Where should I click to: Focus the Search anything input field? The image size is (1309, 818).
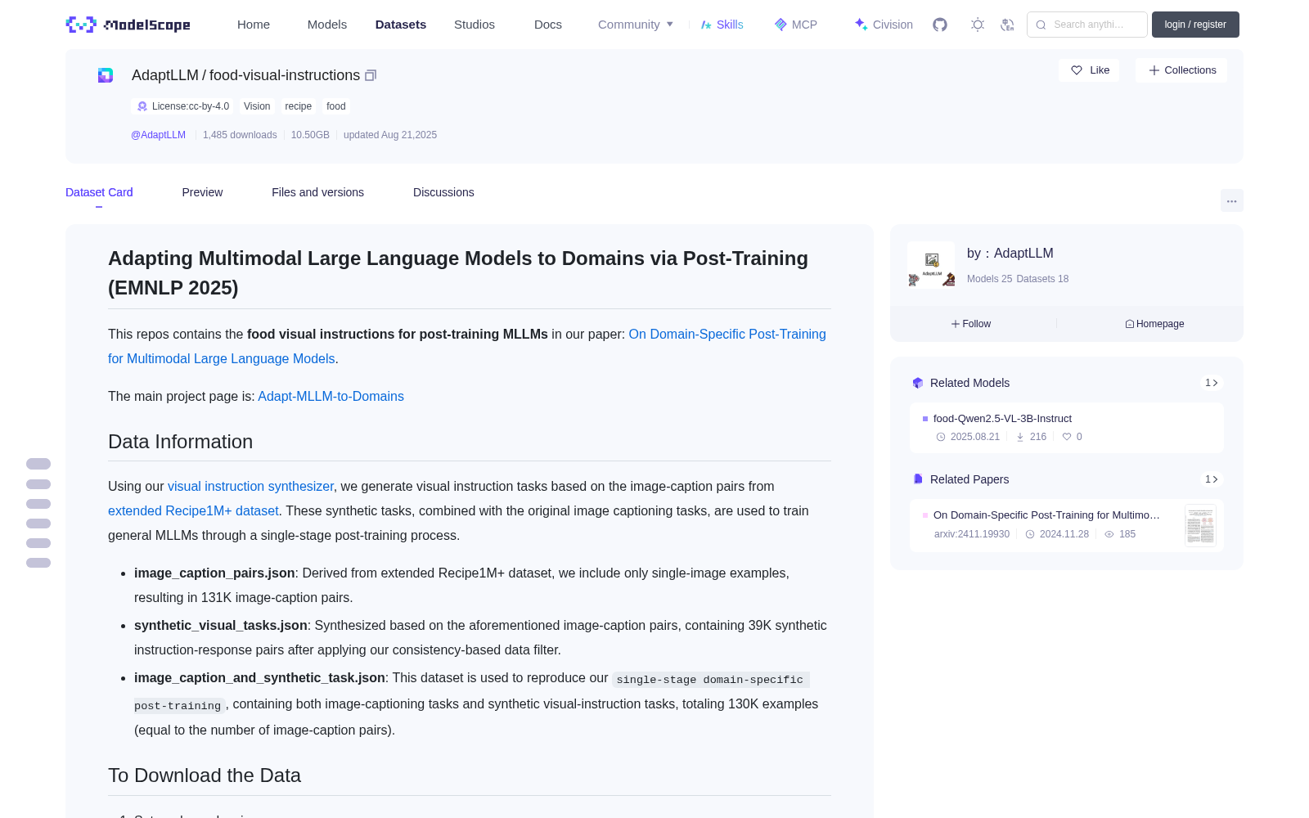coord(1087,25)
